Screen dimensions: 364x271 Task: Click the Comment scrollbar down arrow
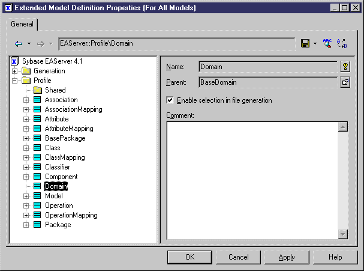click(343, 234)
